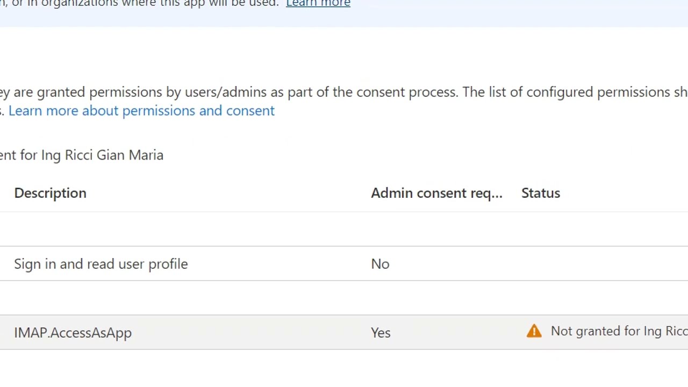Click the Admin consent req... column header
The image size is (688, 387).
[436, 193]
